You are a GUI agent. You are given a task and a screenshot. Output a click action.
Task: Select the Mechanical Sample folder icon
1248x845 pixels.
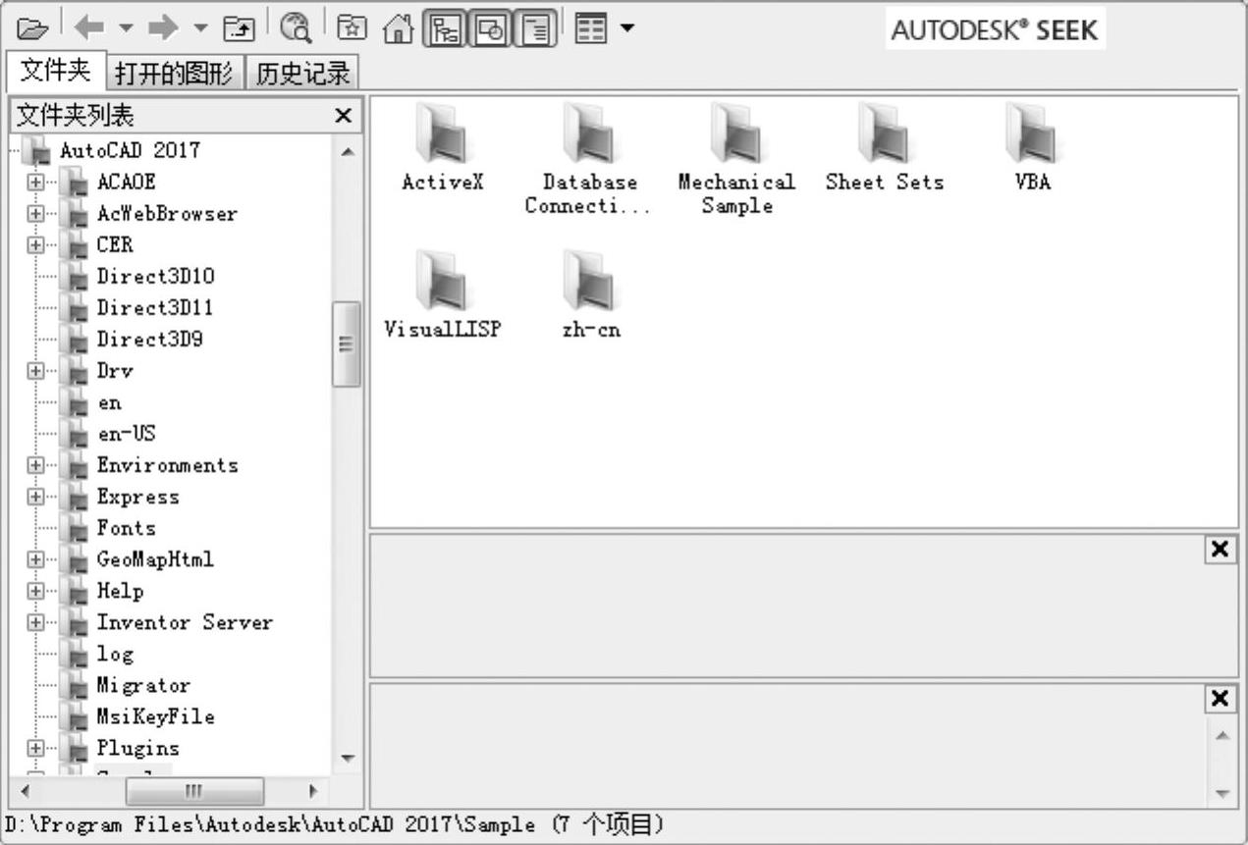pyautogui.click(x=736, y=133)
